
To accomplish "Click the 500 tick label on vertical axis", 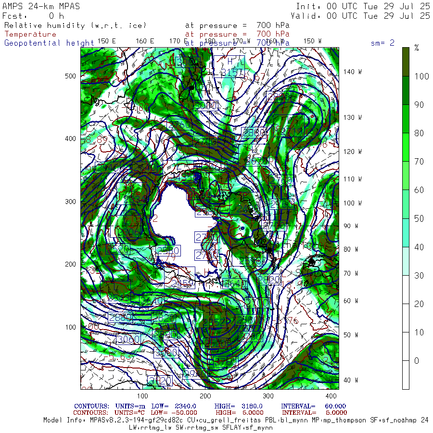I will click(70, 76).
